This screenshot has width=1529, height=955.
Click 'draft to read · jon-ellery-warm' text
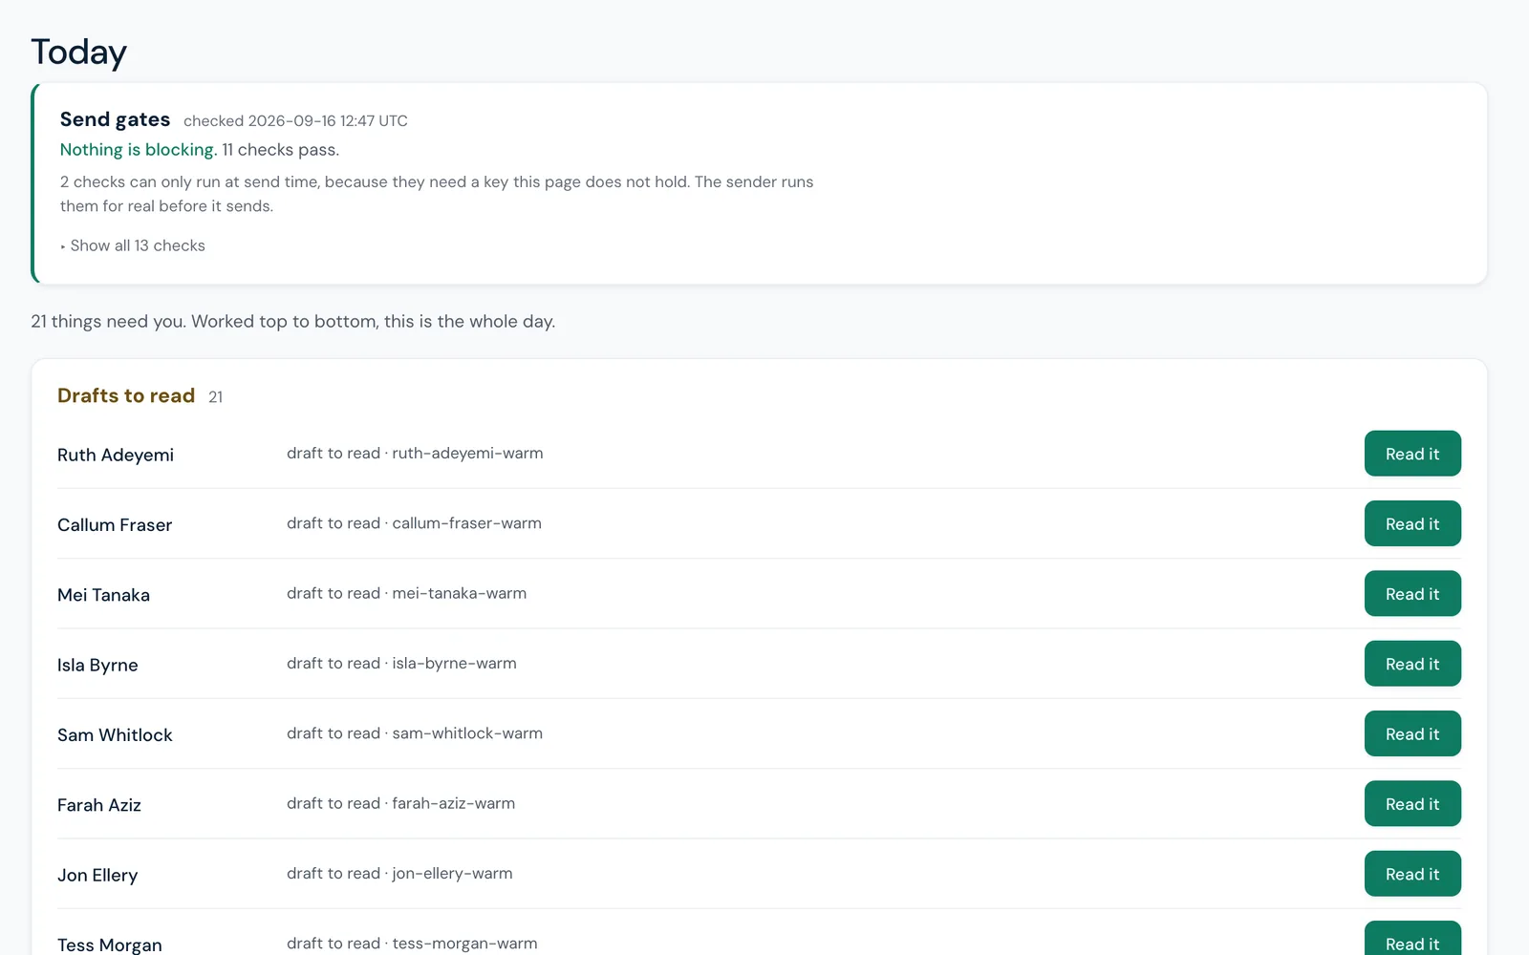(399, 873)
